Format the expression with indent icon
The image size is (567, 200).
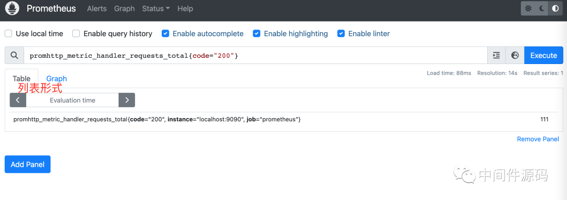pos(497,55)
